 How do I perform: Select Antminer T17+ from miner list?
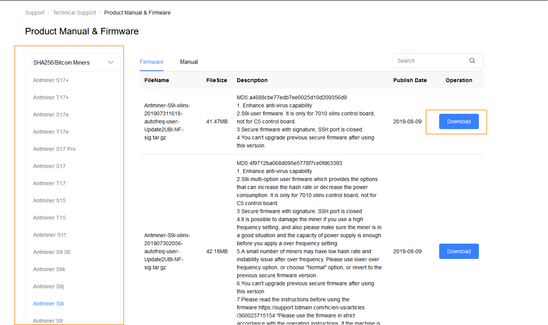coord(51,97)
